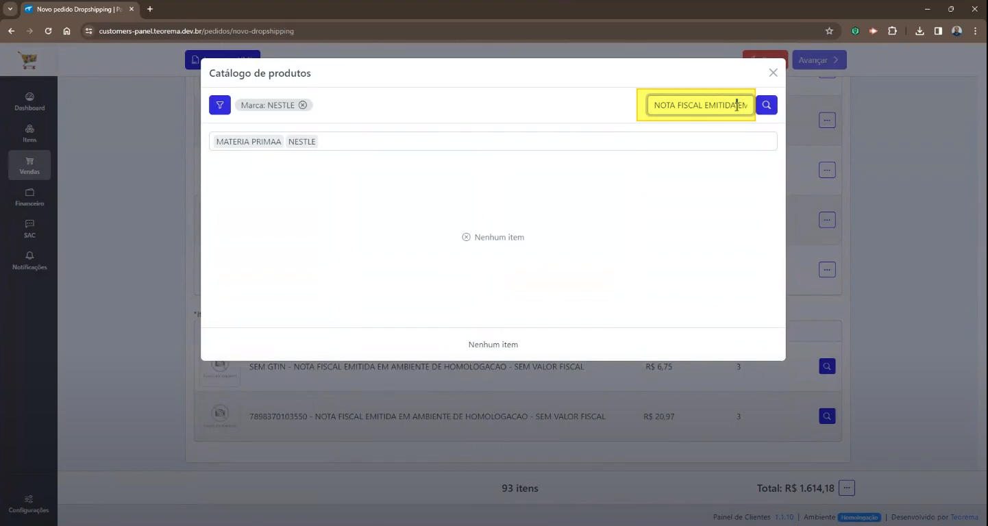This screenshot has height=526, width=988.
Task: Go forward in browser history
Action: click(x=29, y=31)
